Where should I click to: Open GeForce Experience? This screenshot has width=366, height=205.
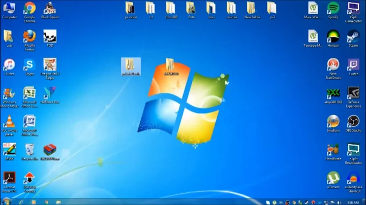point(353,97)
